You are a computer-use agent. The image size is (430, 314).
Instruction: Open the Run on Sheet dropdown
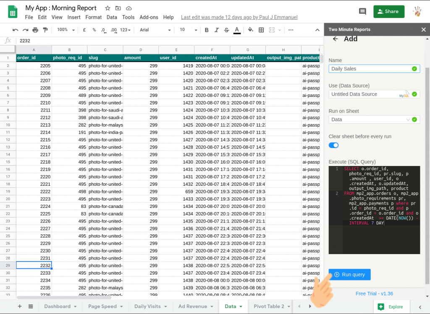(x=374, y=119)
